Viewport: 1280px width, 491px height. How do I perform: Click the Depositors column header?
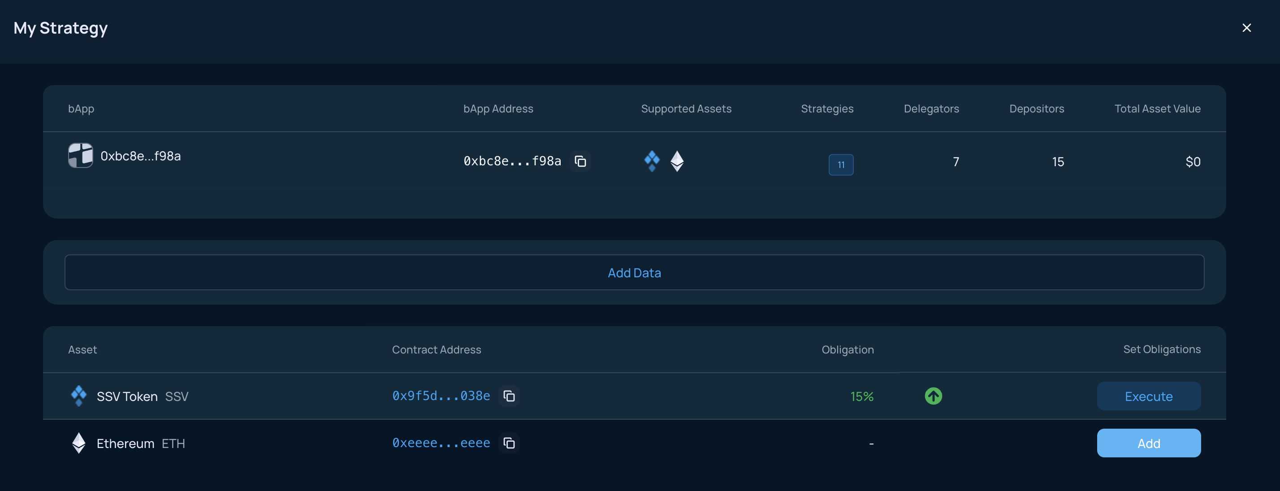click(x=1037, y=109)
